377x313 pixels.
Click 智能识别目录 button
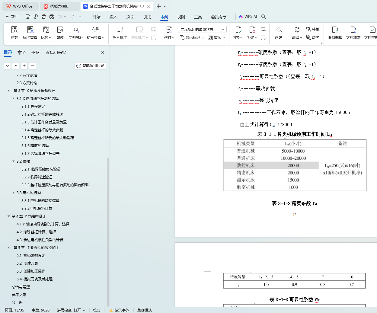coord(90,65)
